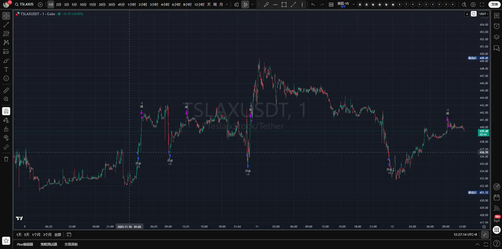This screenshot has width=502, height=249.
Task: Switch to the 15分 interval
Action: point(93,4)
